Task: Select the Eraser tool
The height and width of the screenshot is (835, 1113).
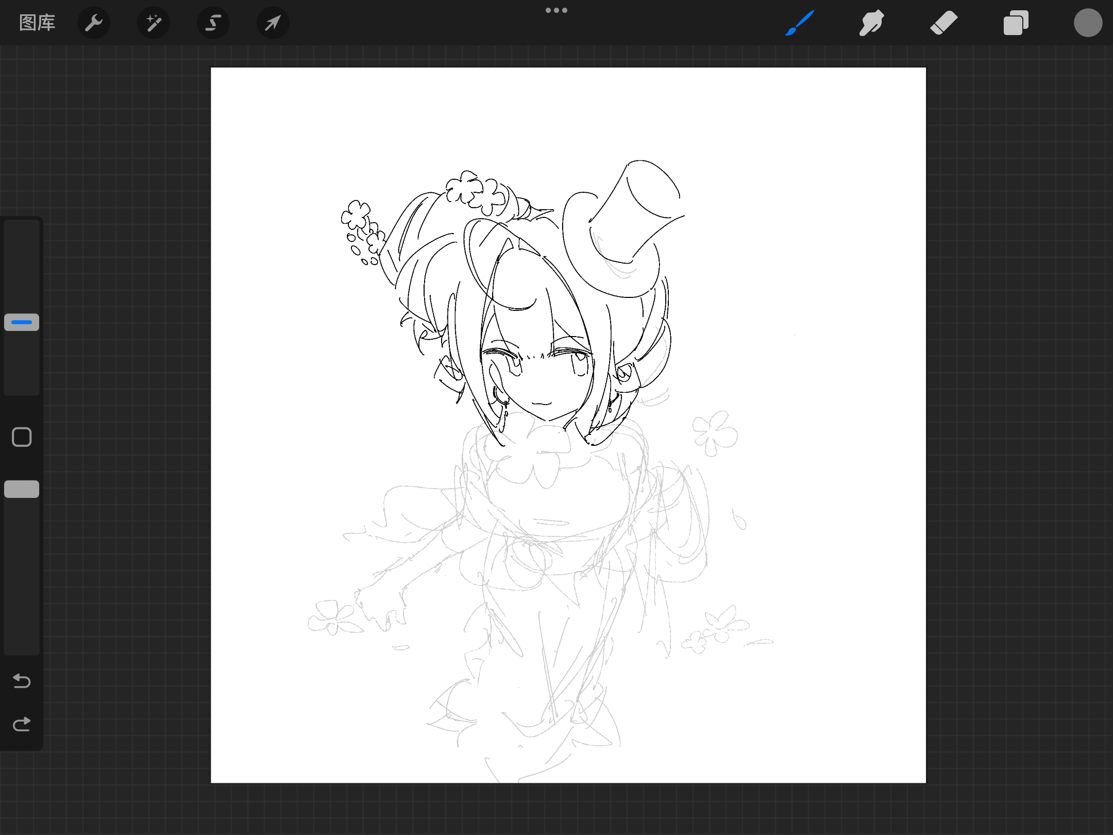Action: [x=944, y=23]
